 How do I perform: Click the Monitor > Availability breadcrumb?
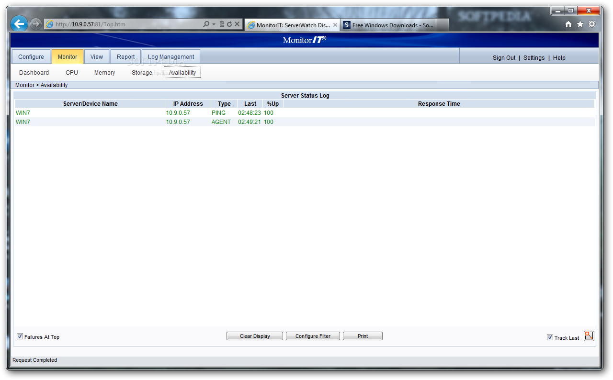42,85
